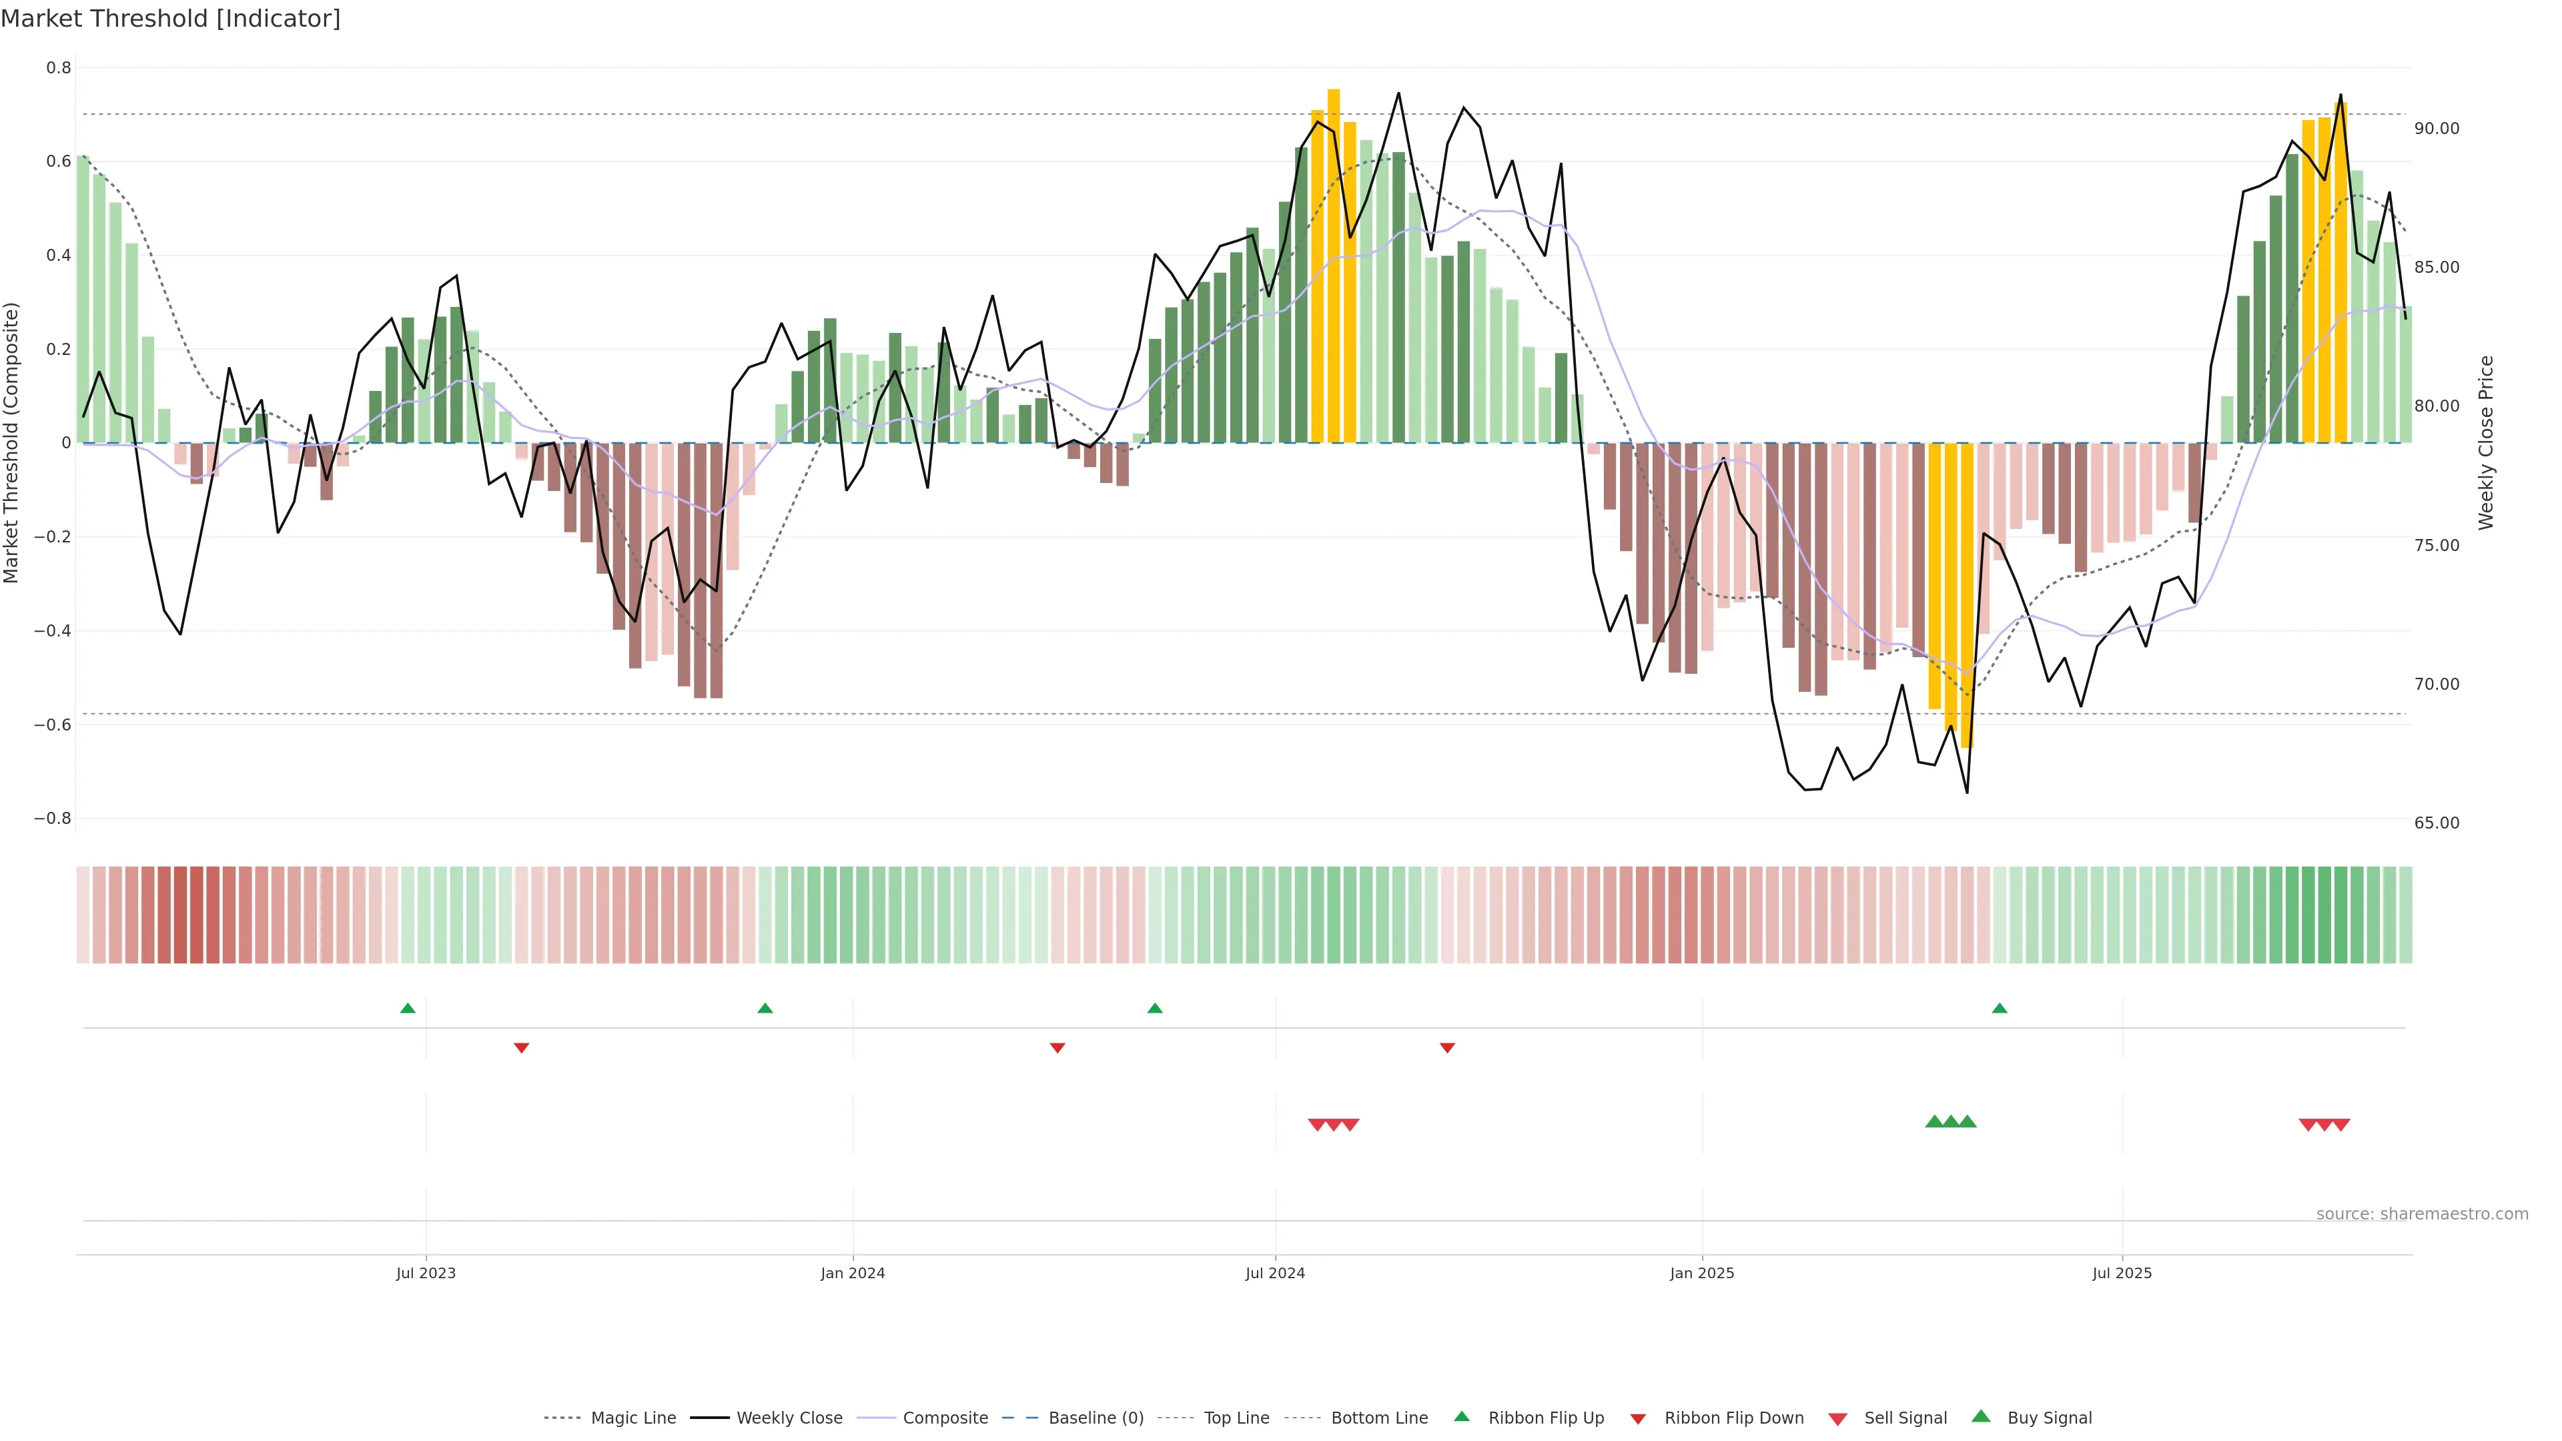Toggle Weekly Close legend entry
This screenshot has width=2562, height=1441.
pos(789,1418)
